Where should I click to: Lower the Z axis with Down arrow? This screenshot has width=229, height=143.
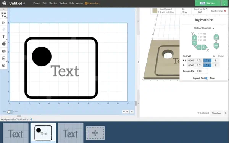point(216,46)
